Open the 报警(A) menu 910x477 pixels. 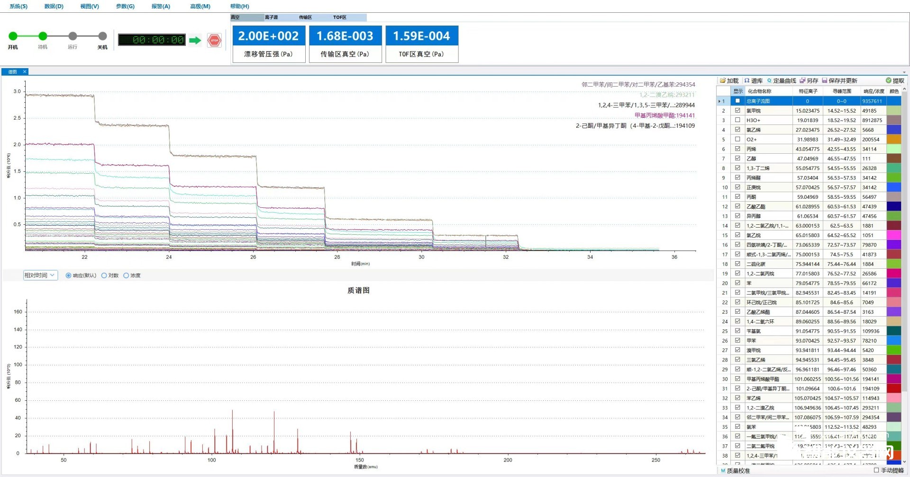(161, 6)
